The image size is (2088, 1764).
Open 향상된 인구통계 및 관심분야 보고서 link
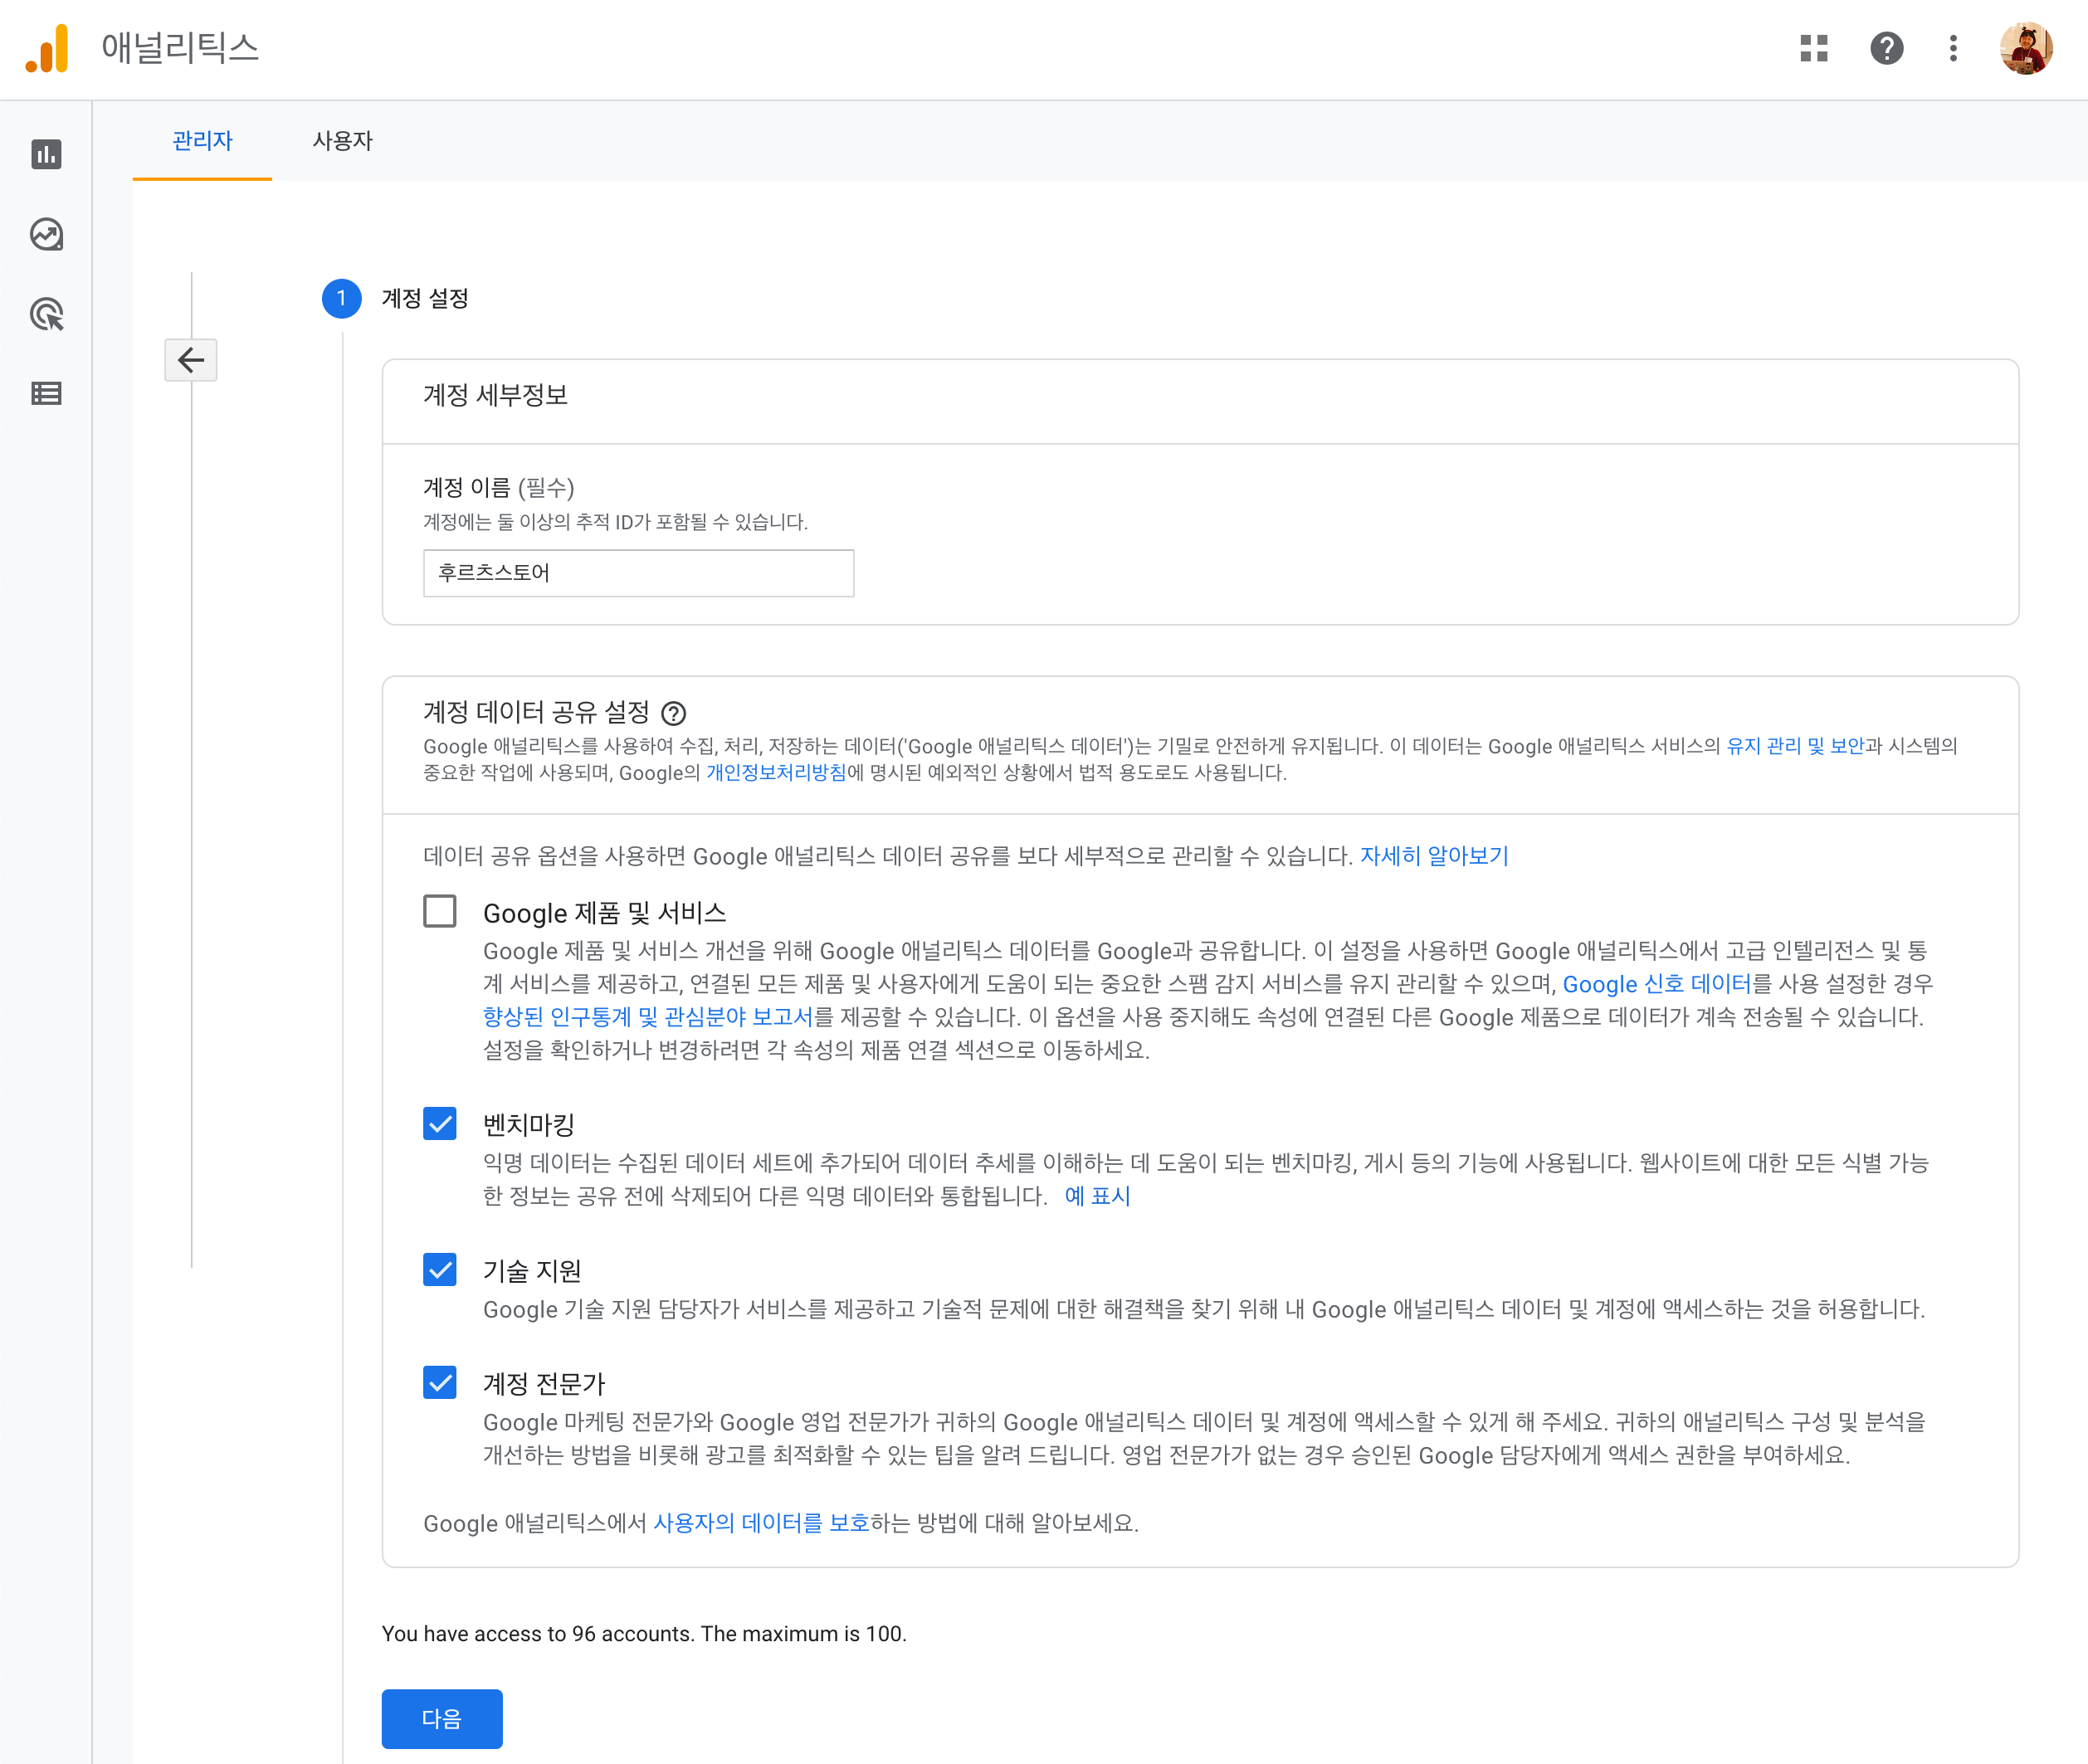[x=648, y=1017]
